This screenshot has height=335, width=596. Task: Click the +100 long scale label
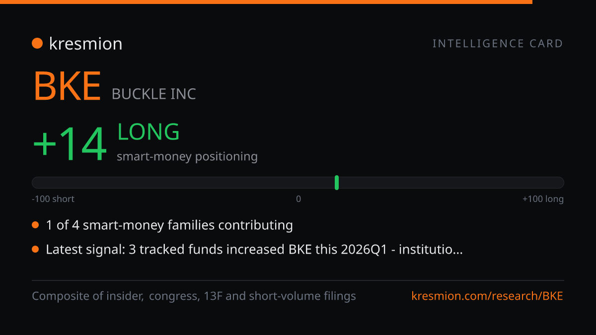543,199
